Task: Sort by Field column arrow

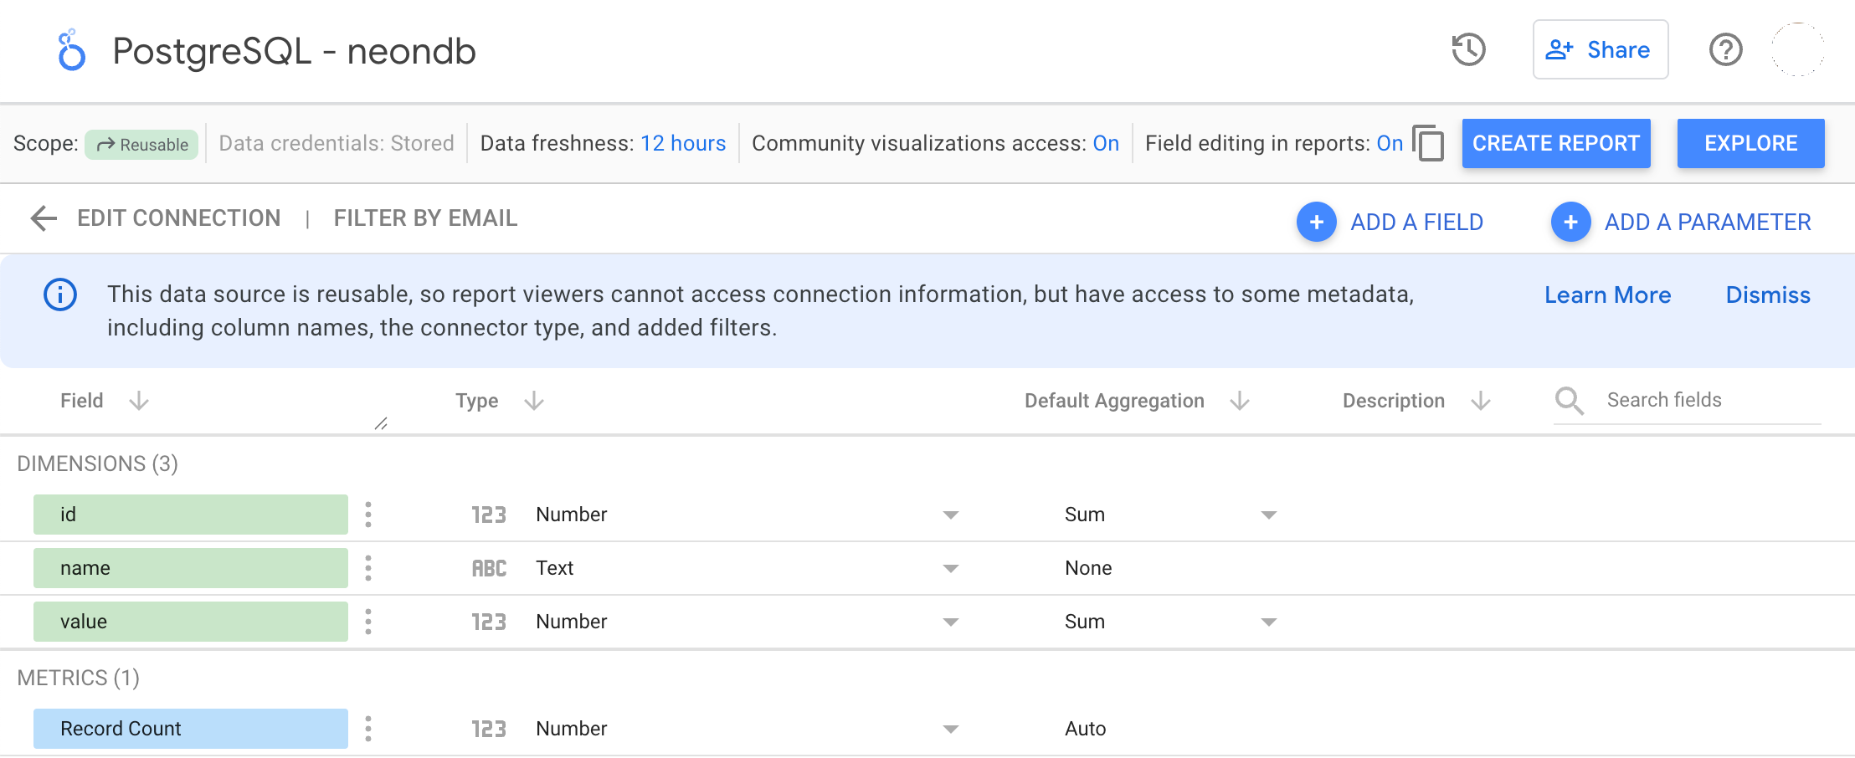Action: (x=139, y=401)
